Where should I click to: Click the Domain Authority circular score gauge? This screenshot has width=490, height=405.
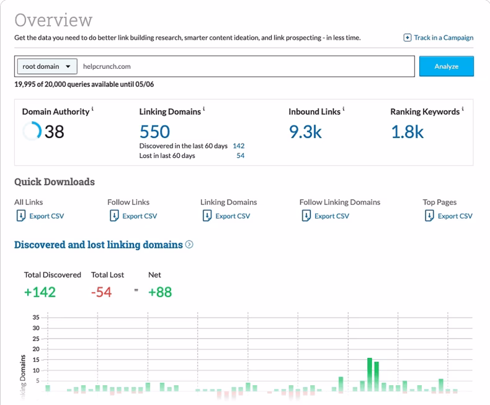click(x=31, y=131)
